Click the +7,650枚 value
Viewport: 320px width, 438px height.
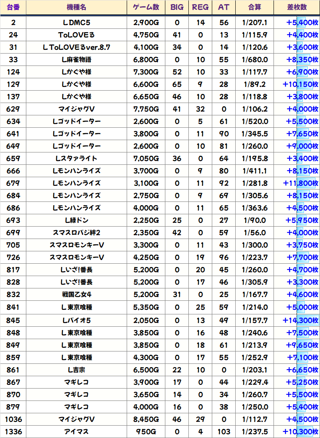click(x=302, y=134)
